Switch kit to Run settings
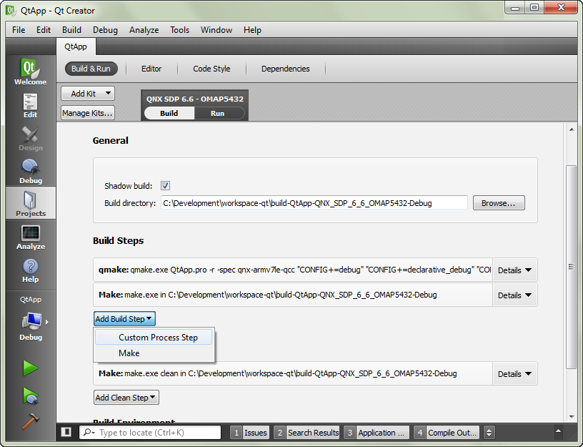The width and height of the screenshot is (583, 447). point(217,113)
